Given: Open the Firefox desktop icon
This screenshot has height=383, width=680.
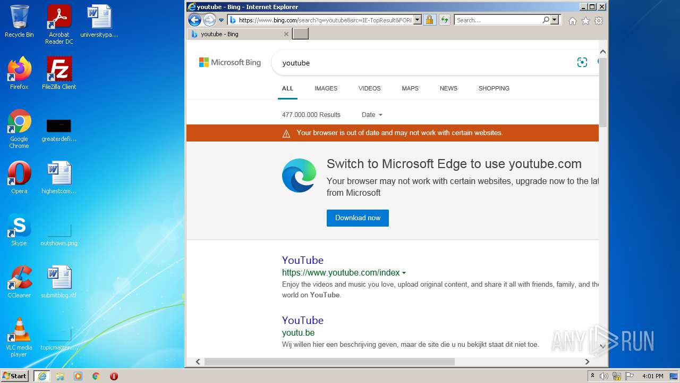Looking at the screenshot, I should point(19,73).
